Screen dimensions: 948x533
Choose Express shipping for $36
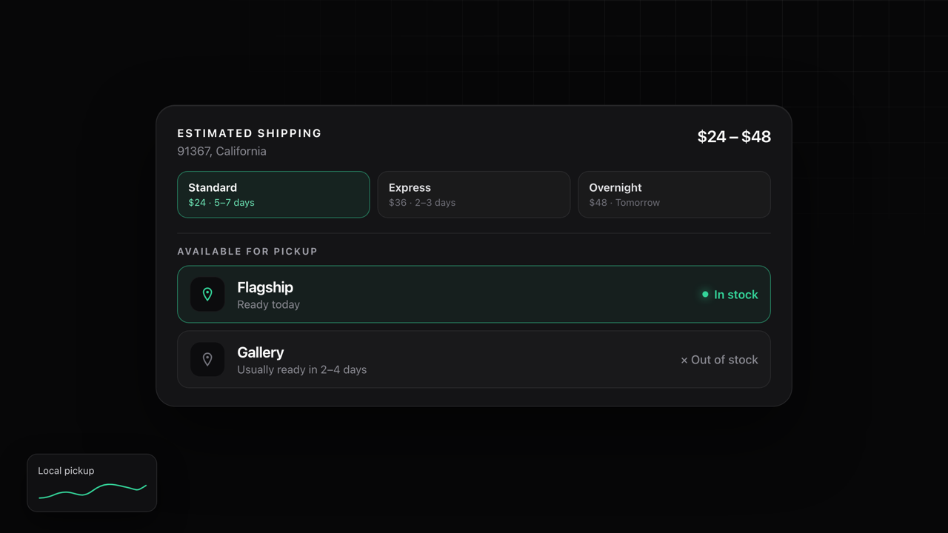click(x=474, y=195)
